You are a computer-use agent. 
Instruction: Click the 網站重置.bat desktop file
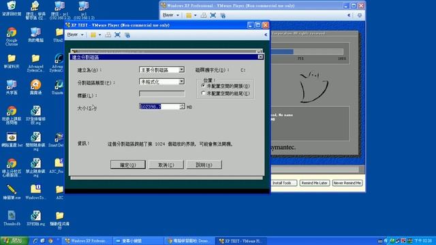[x=12, y=140]
